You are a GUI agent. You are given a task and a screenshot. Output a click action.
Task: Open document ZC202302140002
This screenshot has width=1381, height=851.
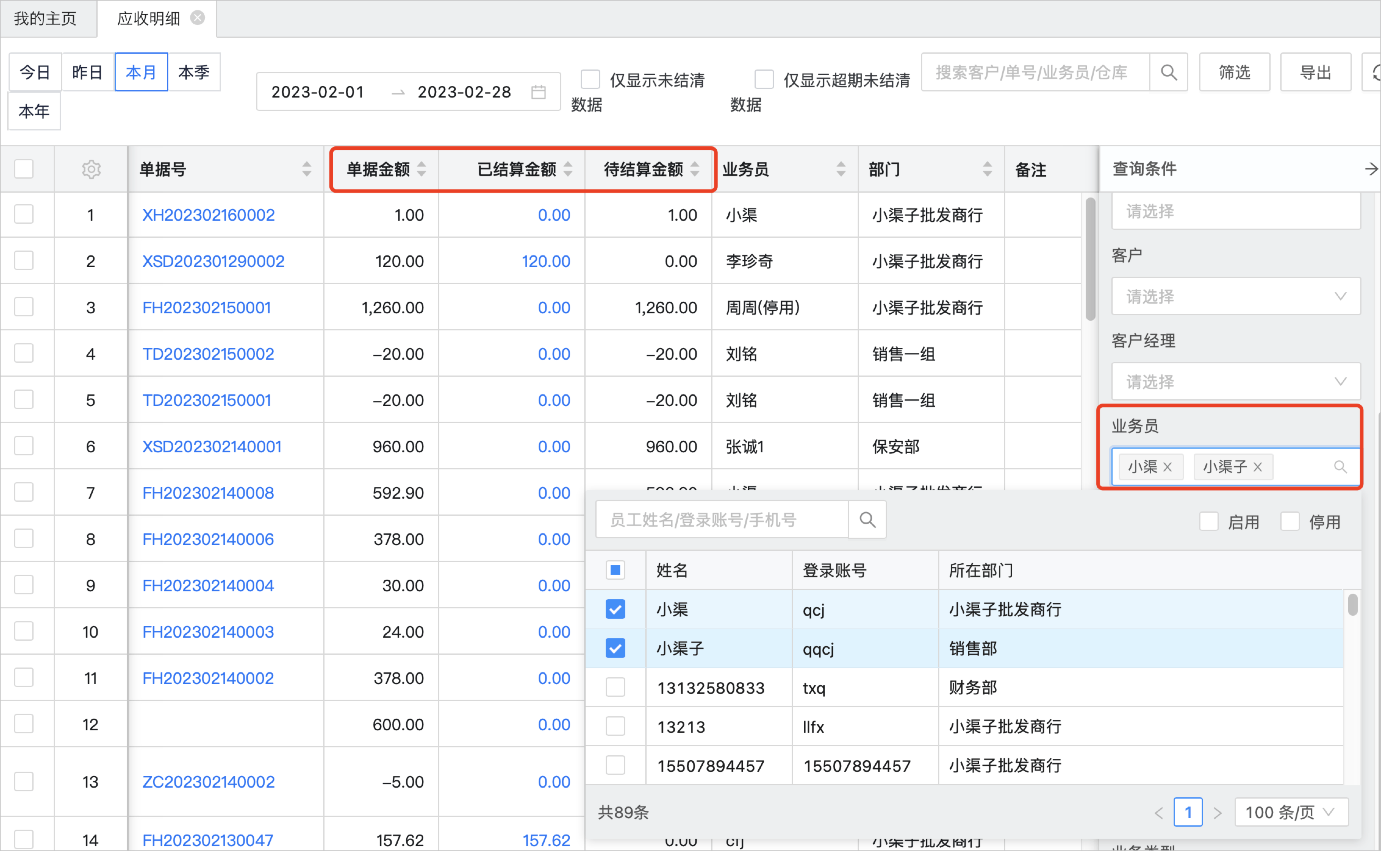coord(208,782)
